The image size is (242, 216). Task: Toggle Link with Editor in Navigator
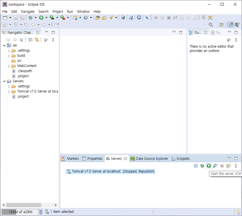37,40
